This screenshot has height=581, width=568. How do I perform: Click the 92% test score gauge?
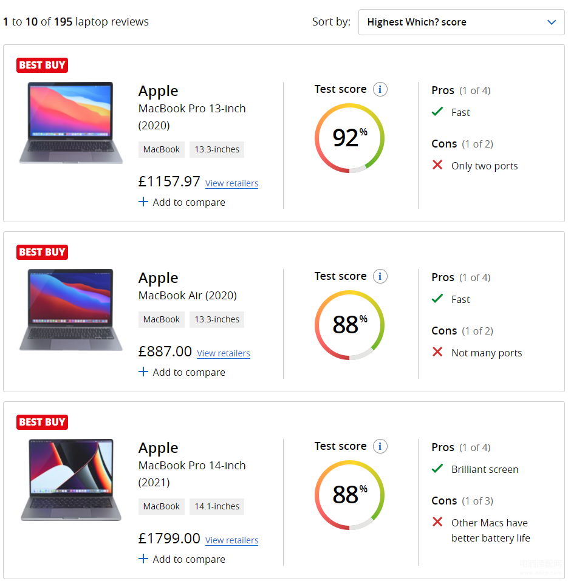point(349,138)
